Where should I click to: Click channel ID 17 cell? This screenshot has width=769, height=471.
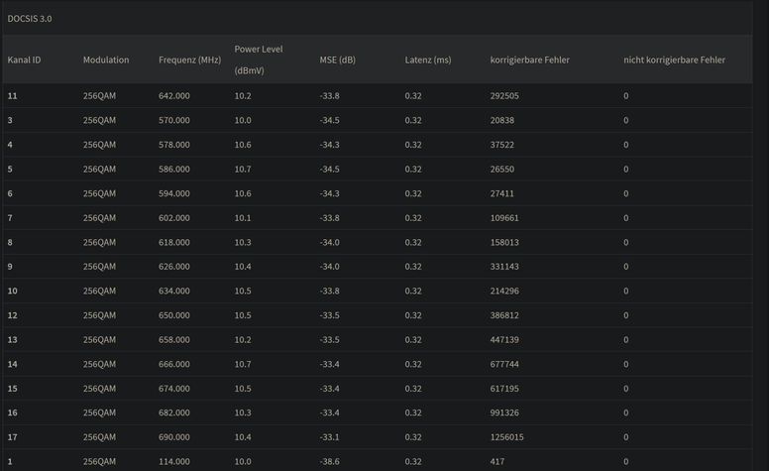(x=13, y=437)
